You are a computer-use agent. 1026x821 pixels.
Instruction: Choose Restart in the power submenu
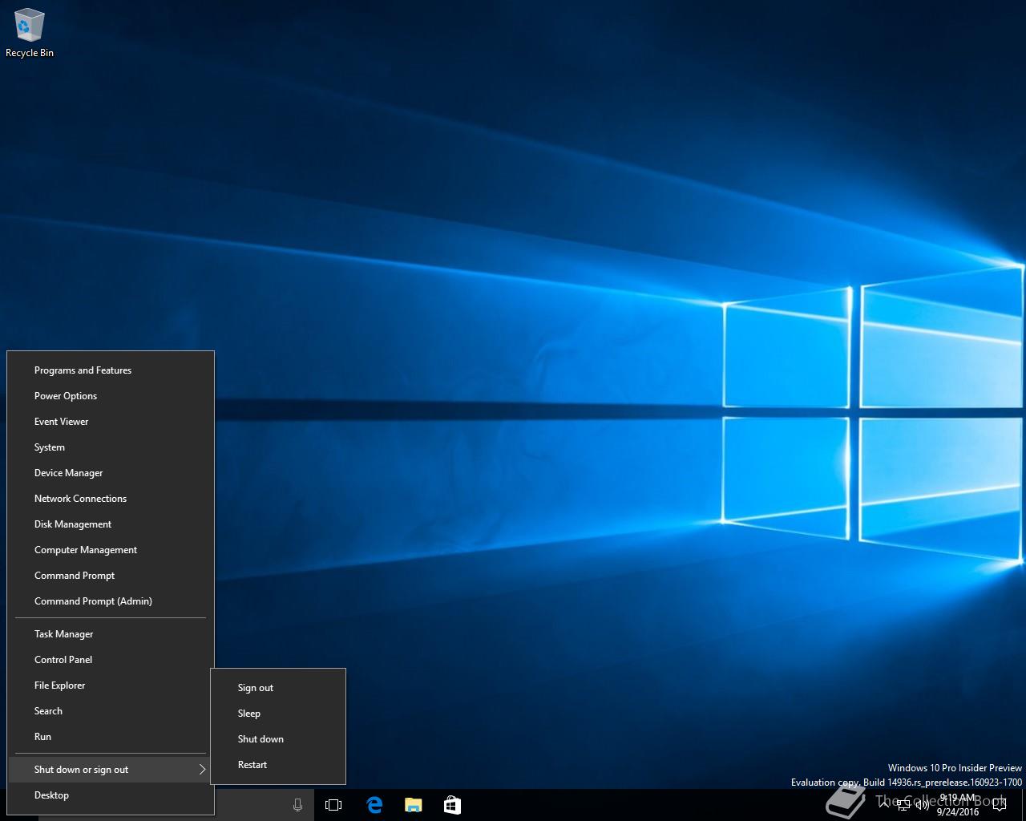[x=252, y=765]
